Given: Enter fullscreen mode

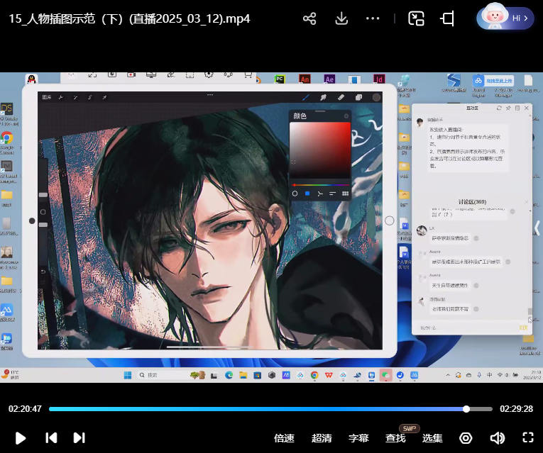Looking at the screenshot, I should (527, 438).
